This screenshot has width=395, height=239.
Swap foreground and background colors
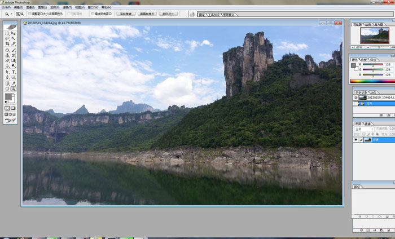tap(14, 95)
